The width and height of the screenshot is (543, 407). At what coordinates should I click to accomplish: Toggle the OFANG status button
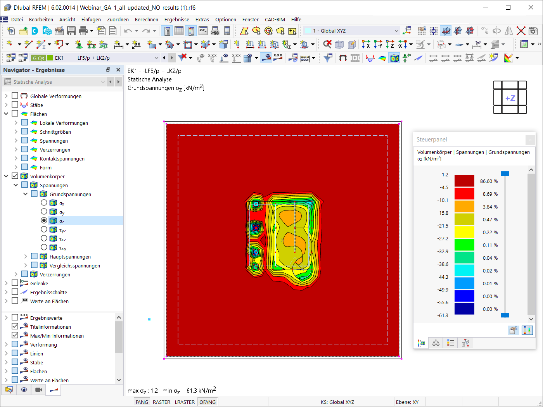[x=208, y=402]
